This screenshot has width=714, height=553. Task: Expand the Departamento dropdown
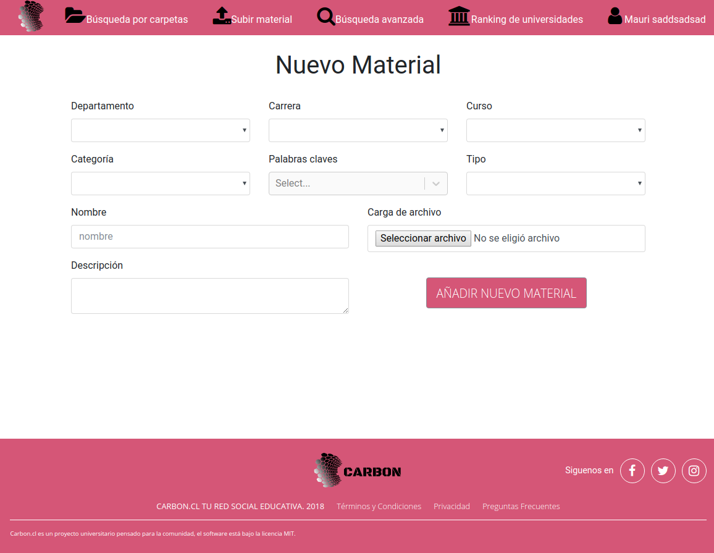point(161,130)
